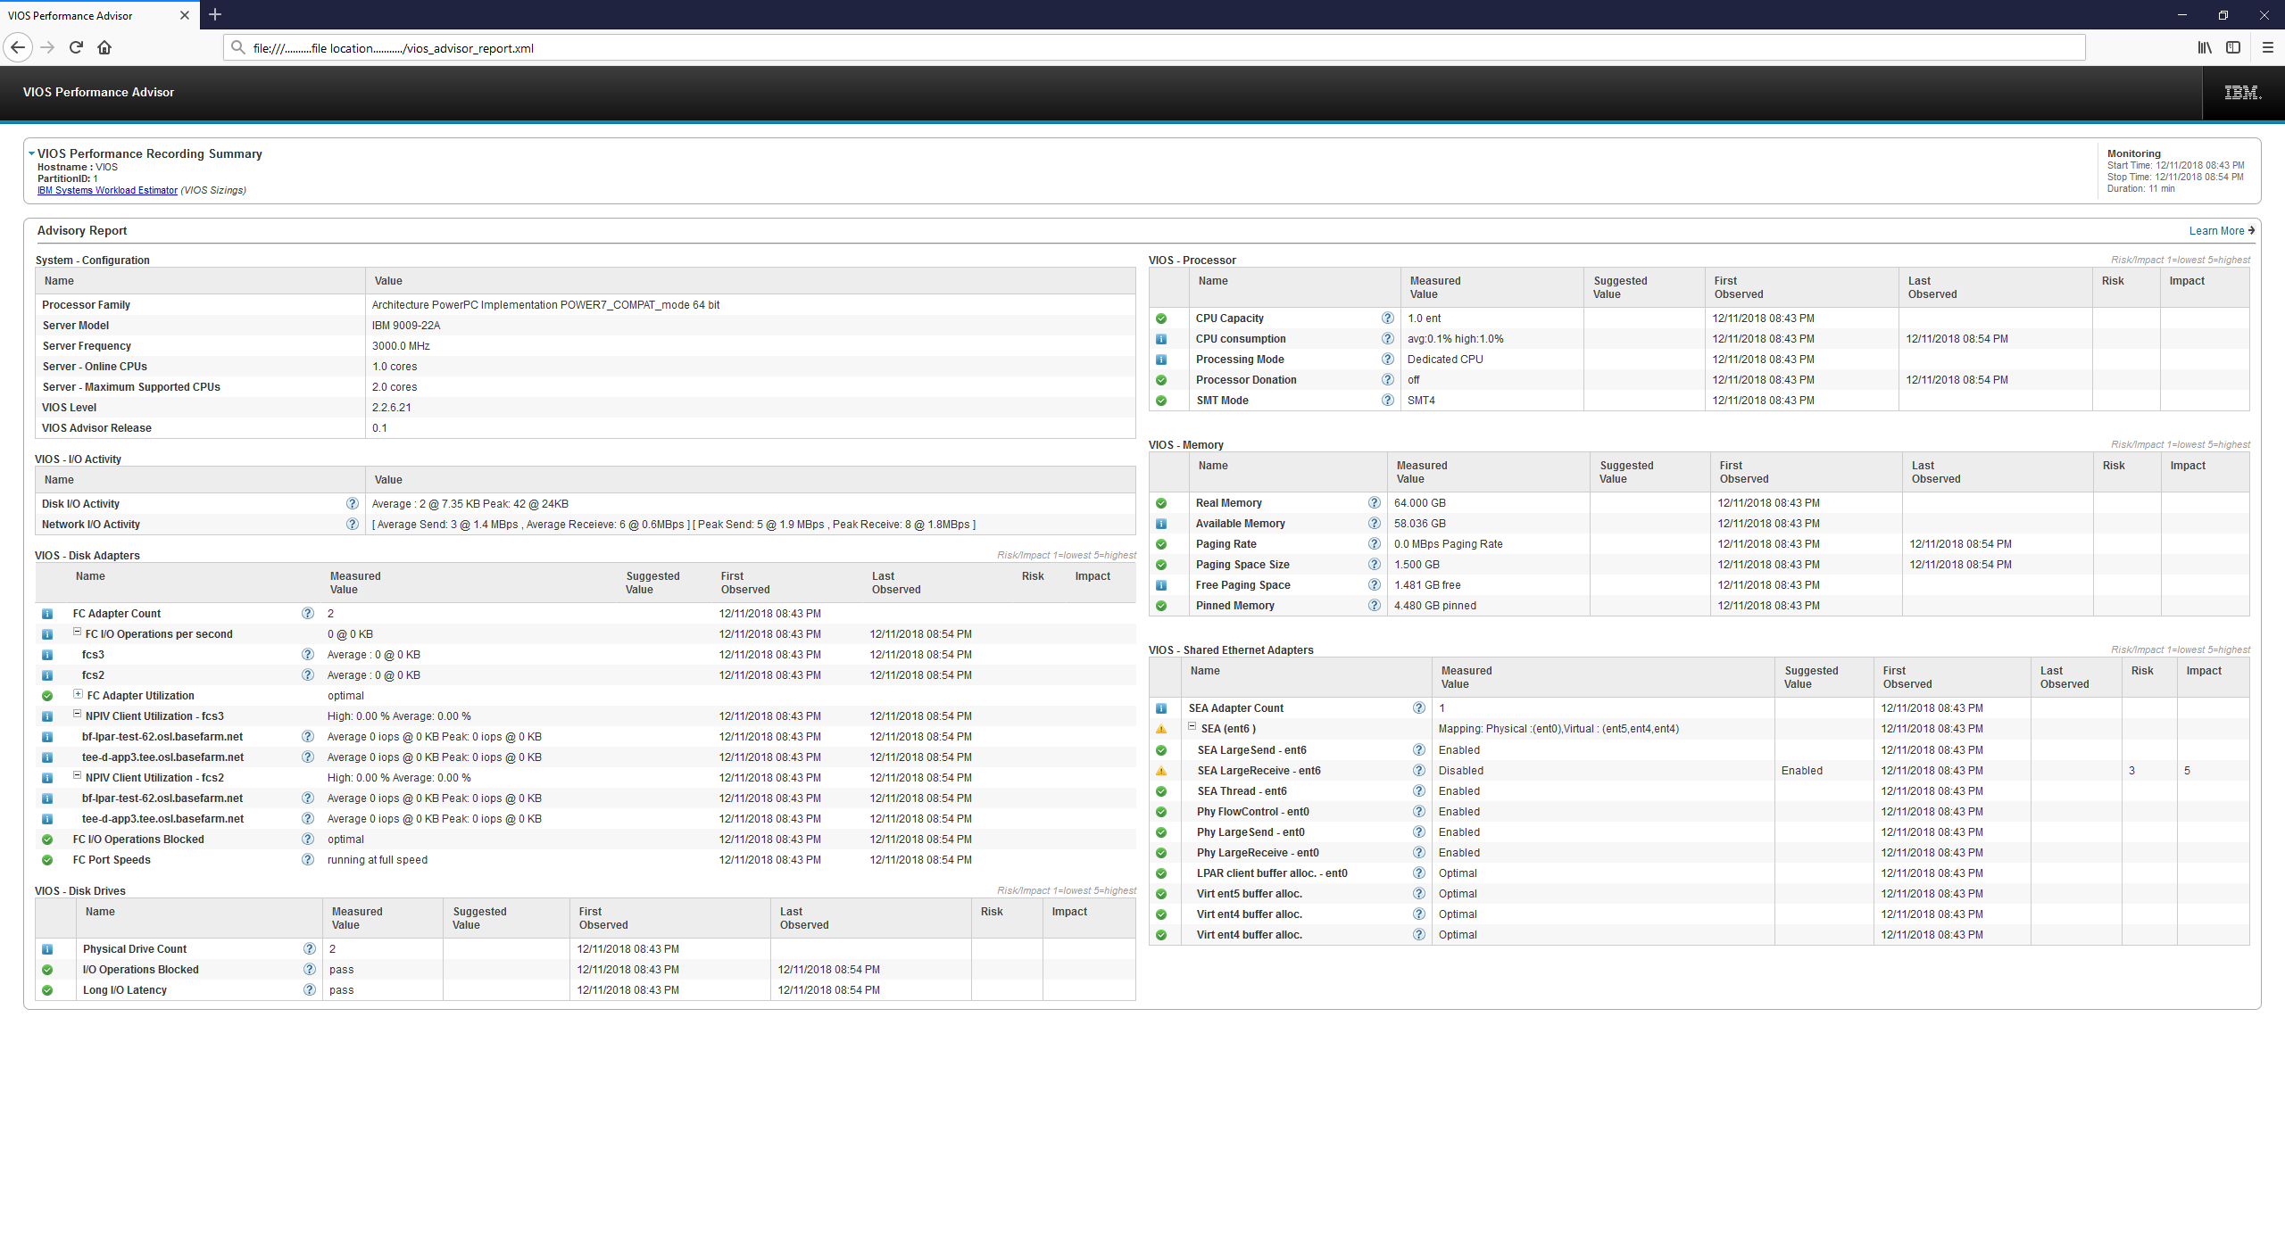This screenshot has height=1249, width=2285.
Task: Click Suggested Value 'Enabled' for SEA LargeReceive
Action: coord(1801,771)
